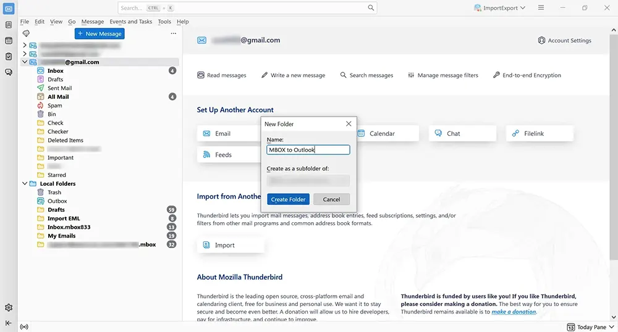The image size is (618, 332).
Task: Expand the second mail account in tree
Action: 25,54
